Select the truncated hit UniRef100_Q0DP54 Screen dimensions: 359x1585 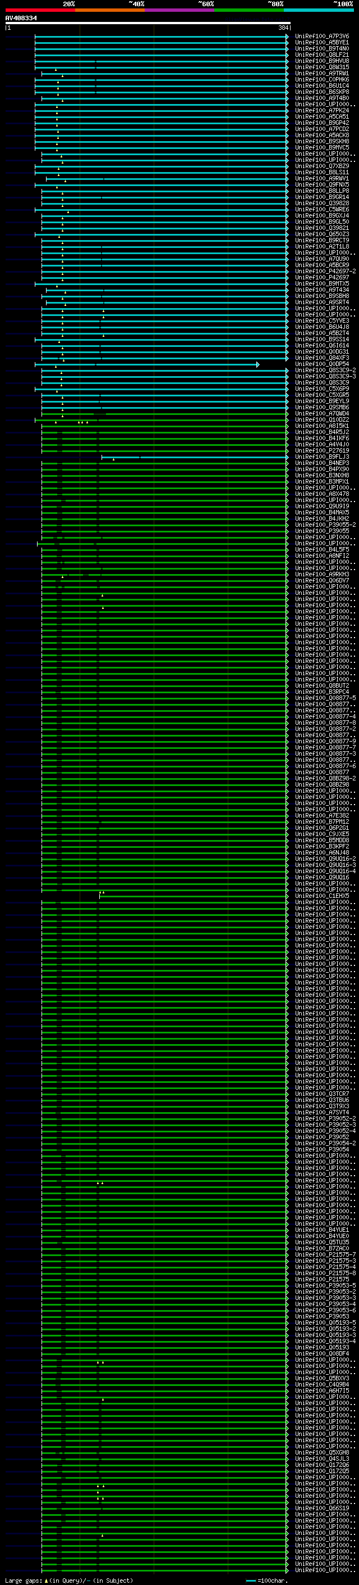[x=322, y=364]
